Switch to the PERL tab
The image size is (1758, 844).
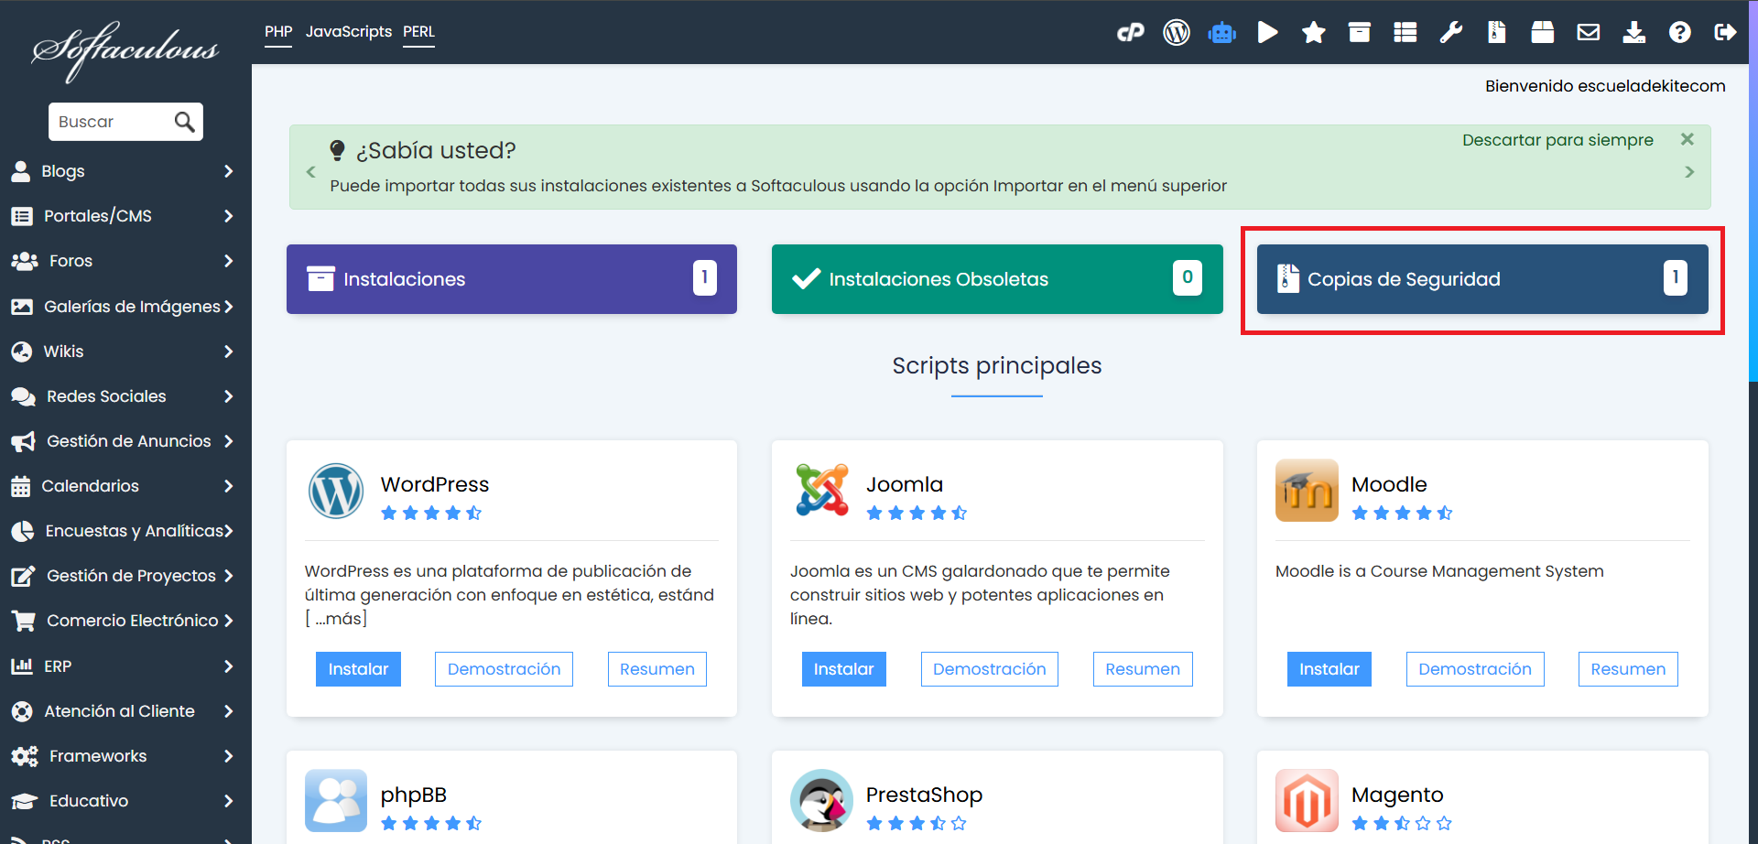coord(418,32)
